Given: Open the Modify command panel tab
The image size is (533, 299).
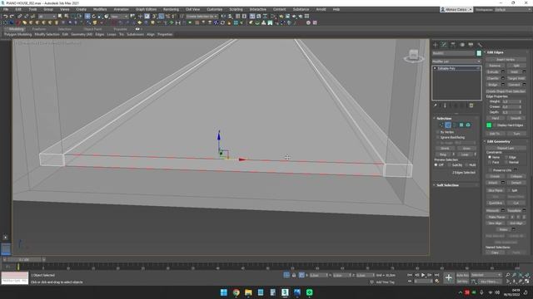Looking at the screenshot, I should pyautogui.click(x=444, y=45).
